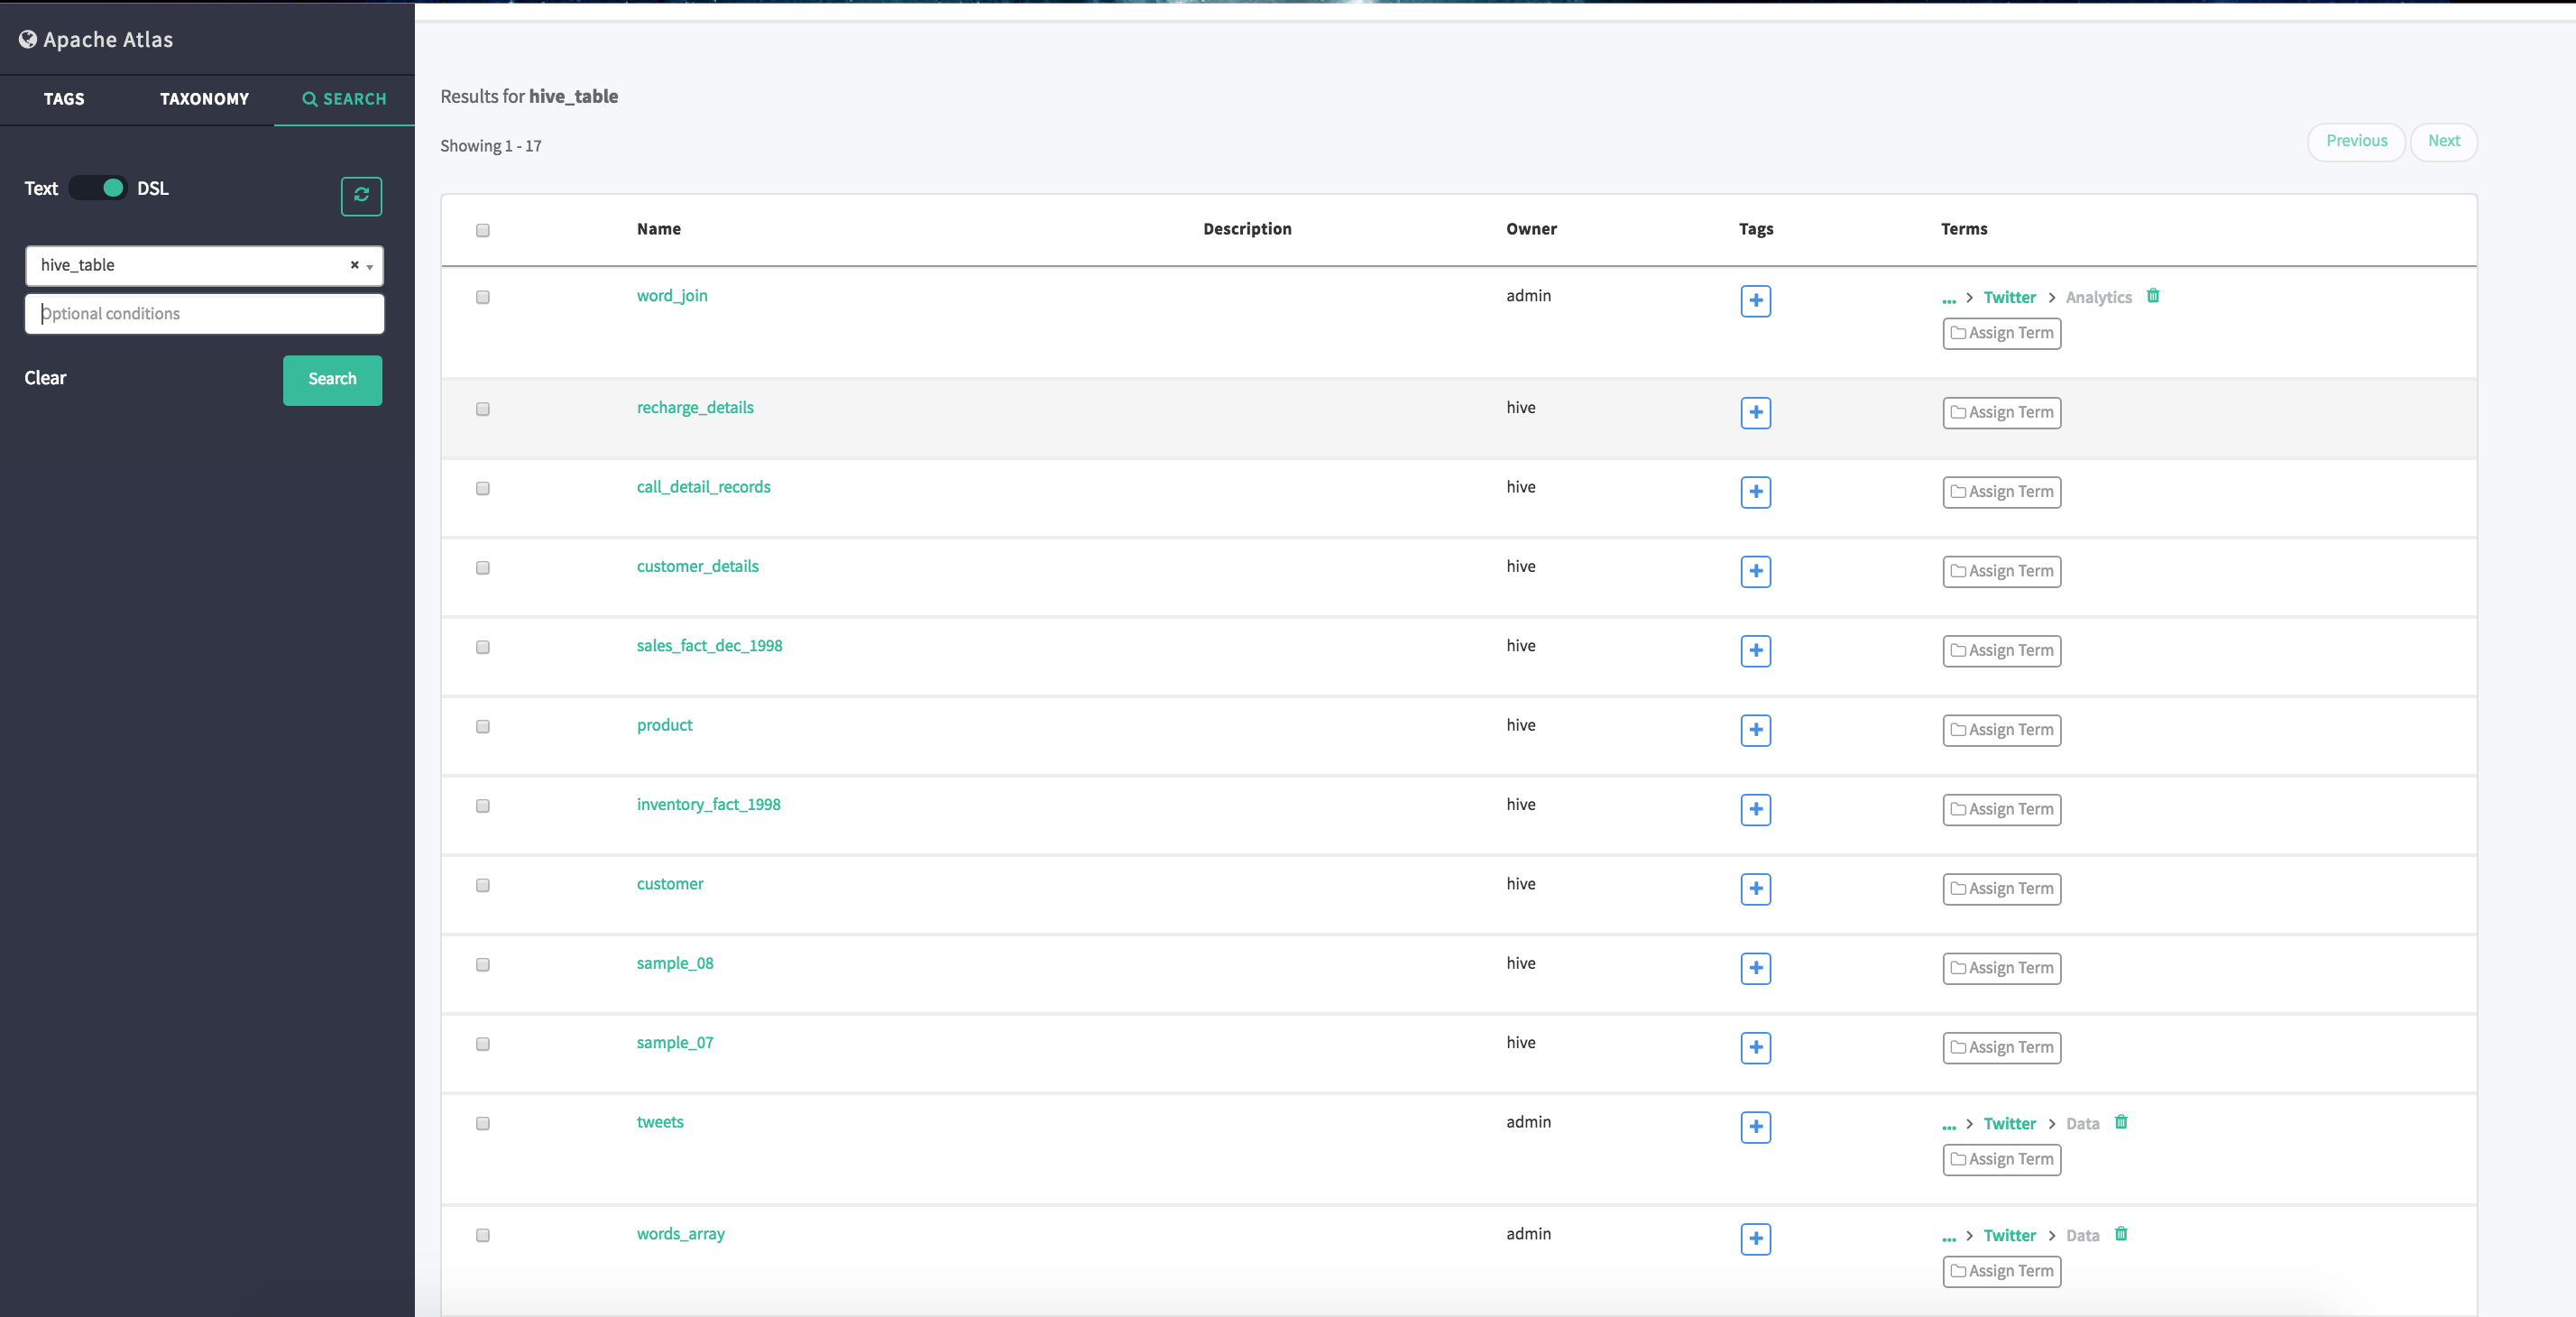Delete the Analytics term from word_join
Screen dimensions: 2576x1317
pyautogui.click(x=2153, y=296)
